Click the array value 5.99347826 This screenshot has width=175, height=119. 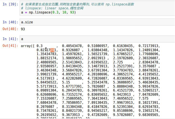(148, 86)
